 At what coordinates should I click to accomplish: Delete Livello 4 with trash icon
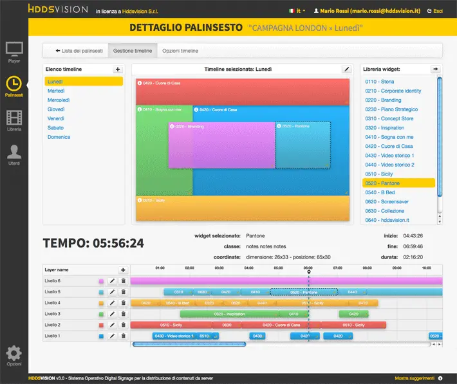click(124, 303)
